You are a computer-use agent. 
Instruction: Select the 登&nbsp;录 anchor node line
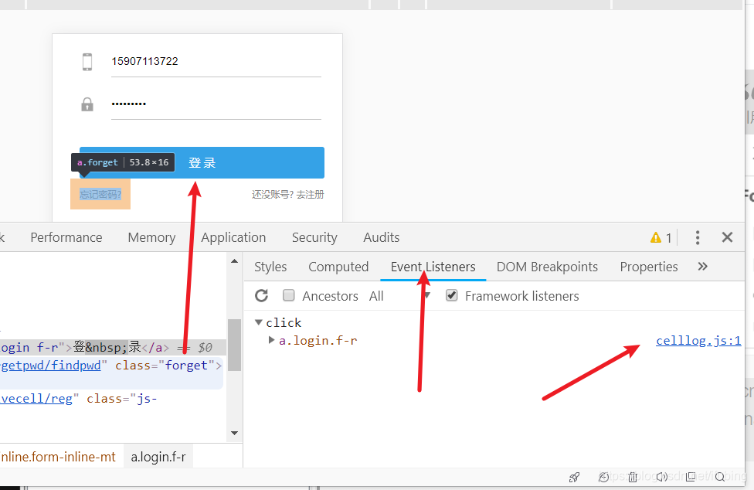pos(113,347)
